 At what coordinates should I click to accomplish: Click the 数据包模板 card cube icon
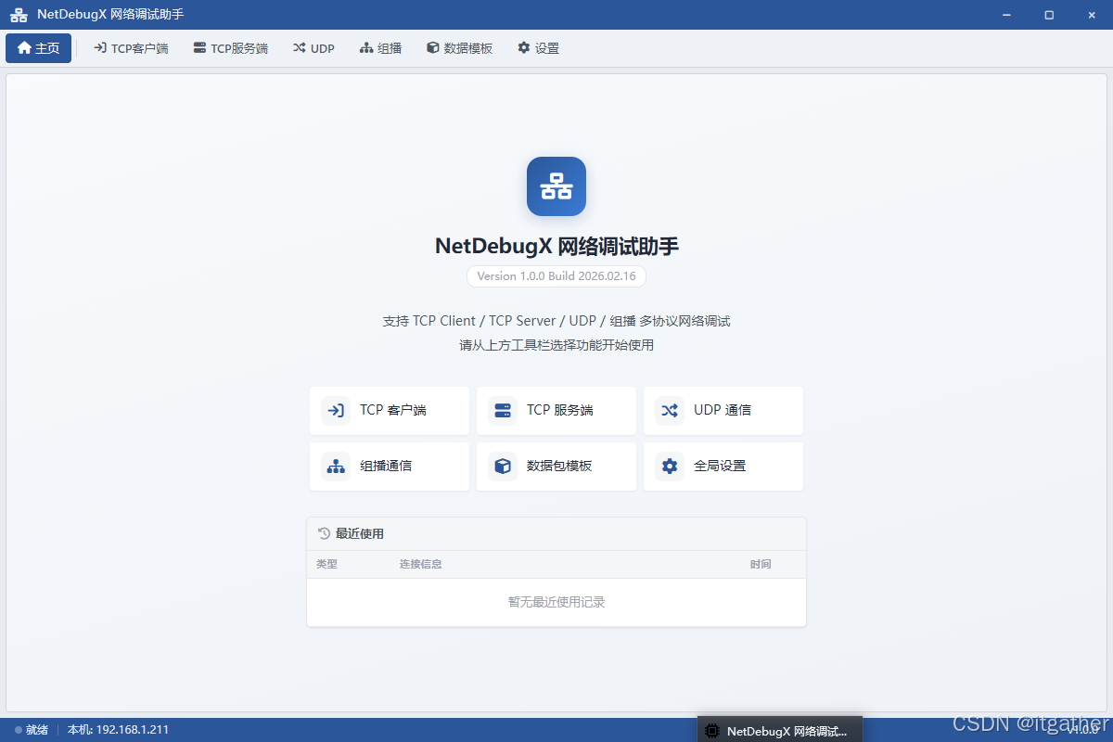503,467
